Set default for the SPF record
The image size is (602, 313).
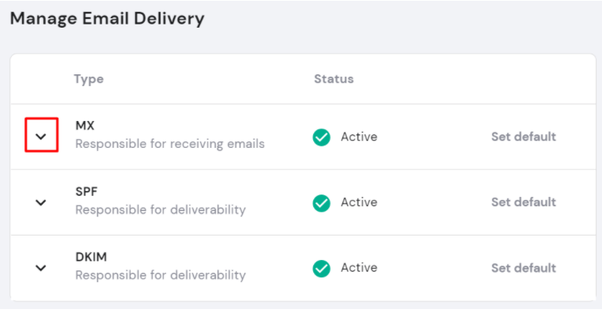[x=524, y=202]
